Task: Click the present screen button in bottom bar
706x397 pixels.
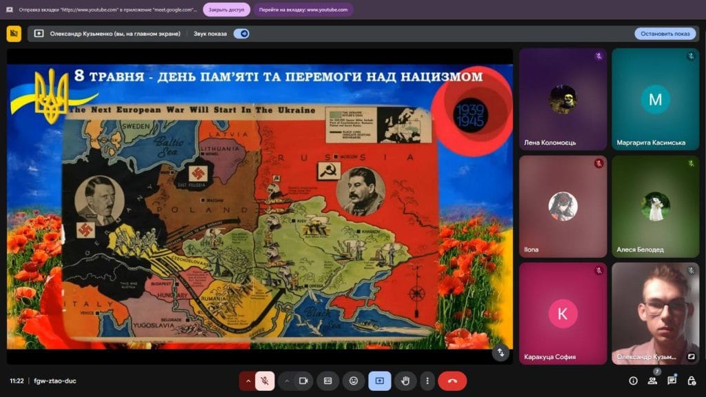Action: [380, 380]
